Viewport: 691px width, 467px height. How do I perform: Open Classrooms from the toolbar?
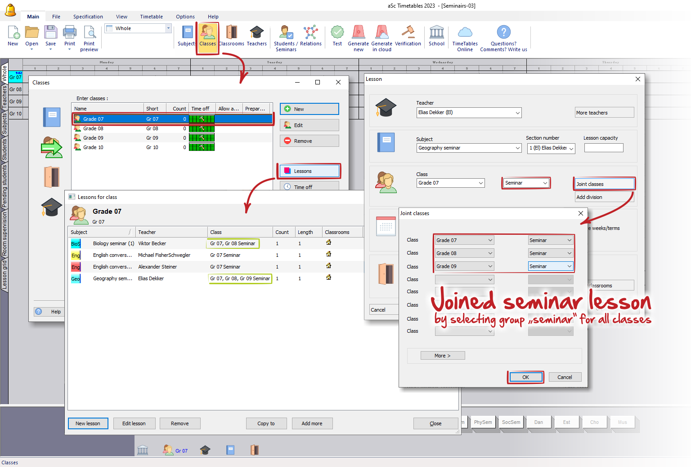(232, 36)
